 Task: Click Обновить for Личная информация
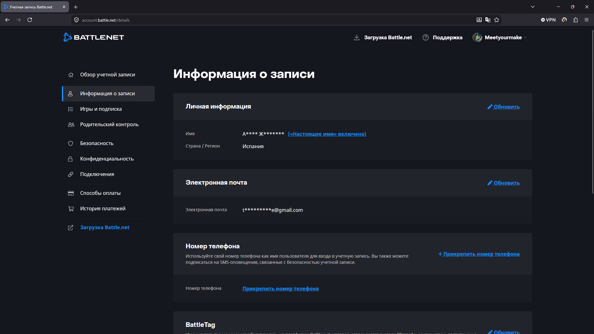pyautogui.click(x=504, y=107)
